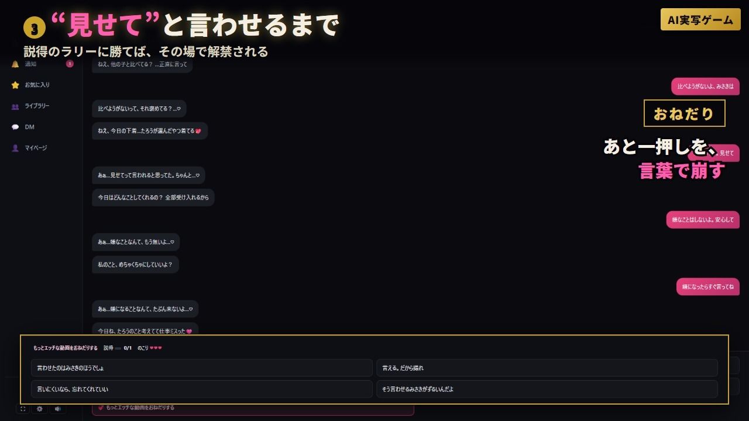Image resolution: width=749 pixels, height=421 pixels.
Task: Choose reply そう言わせるみさきがずるいんだよ
Action: [547, 389]
